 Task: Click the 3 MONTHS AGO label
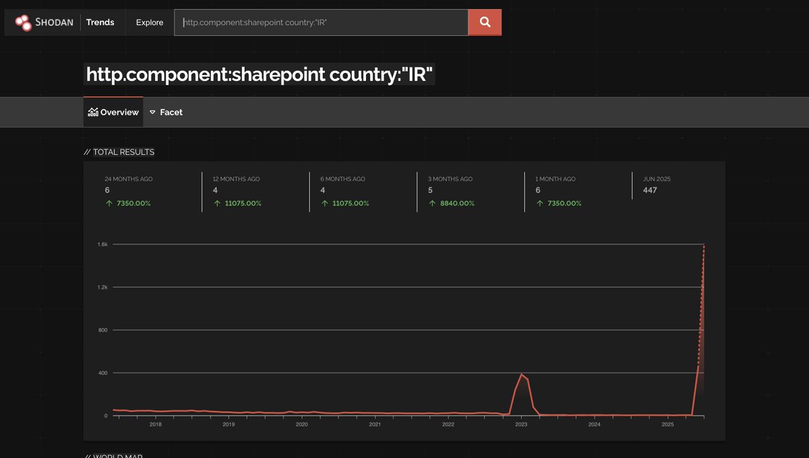click(x=450, y=179)
